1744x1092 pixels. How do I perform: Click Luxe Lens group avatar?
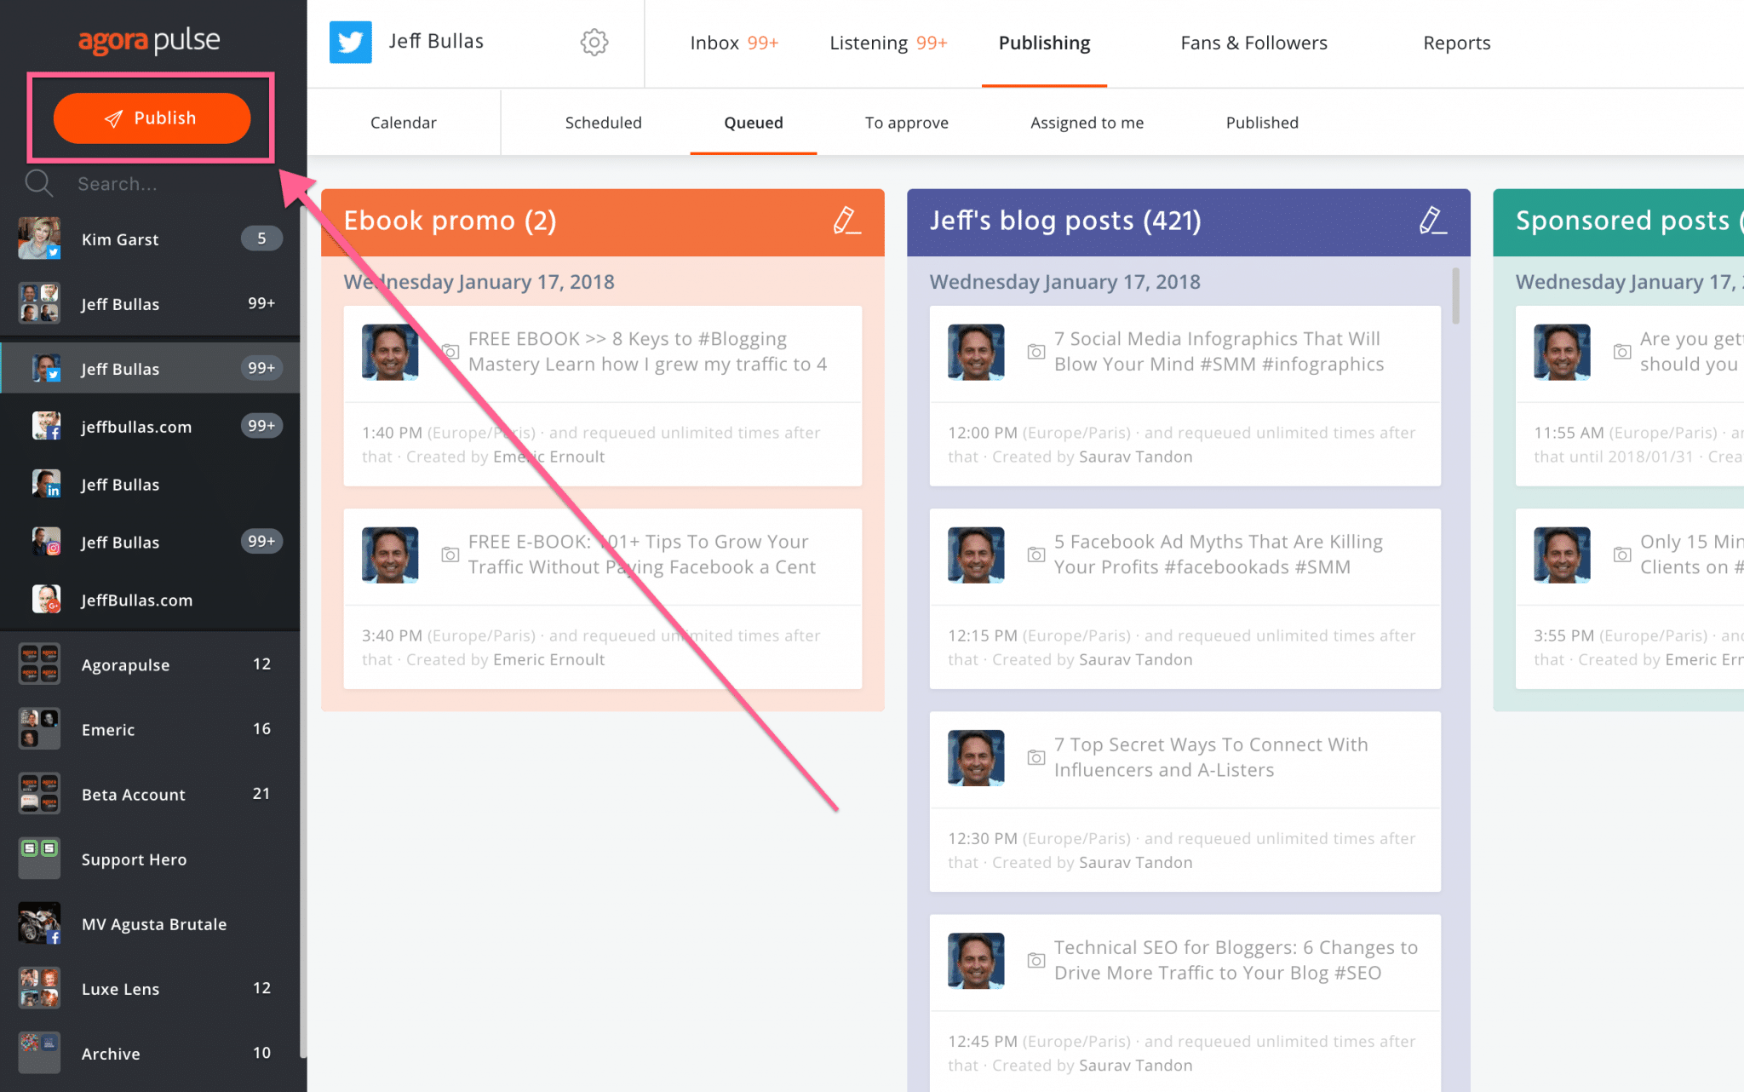[x=39, y=988]
